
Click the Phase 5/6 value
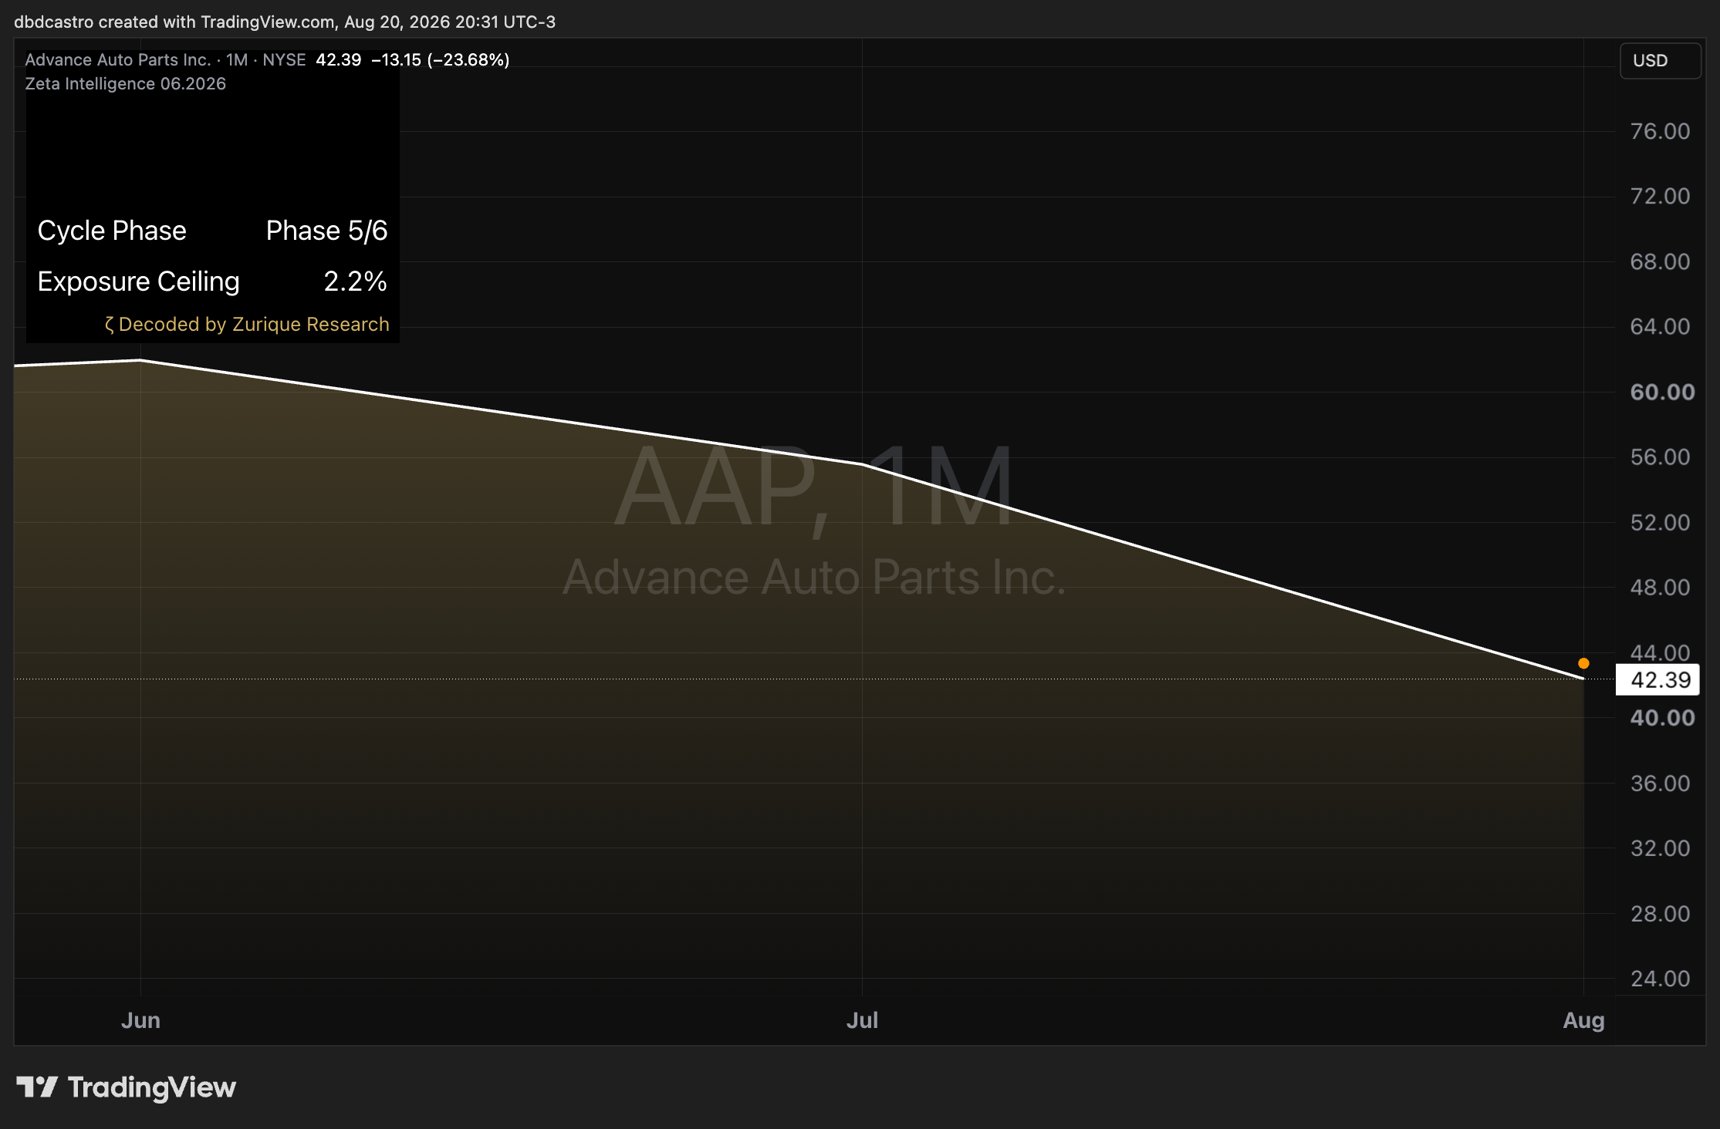click(x=327, y=231)
